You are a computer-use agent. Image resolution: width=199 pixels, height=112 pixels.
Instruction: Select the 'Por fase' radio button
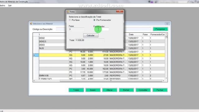(70, 20)
